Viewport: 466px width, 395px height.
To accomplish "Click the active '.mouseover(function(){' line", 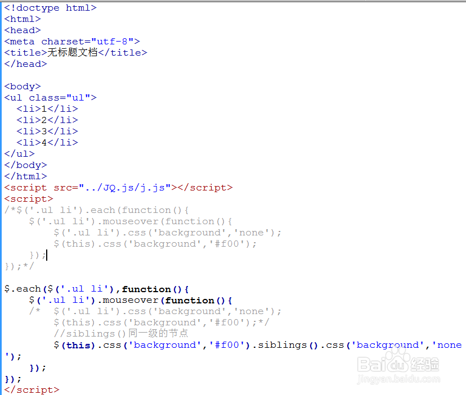I will tap(131, 301).
